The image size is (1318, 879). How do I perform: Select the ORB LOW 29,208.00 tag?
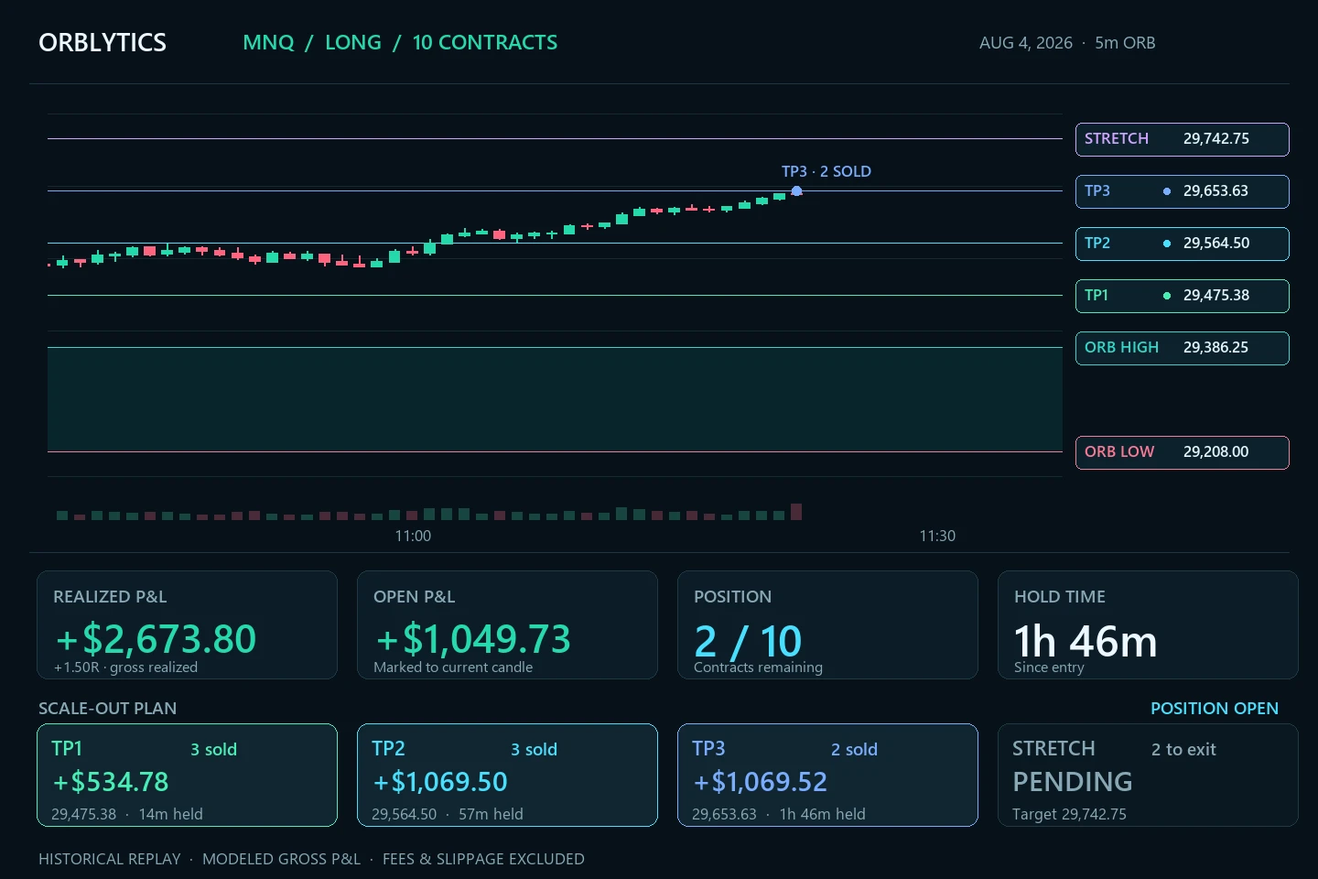1183,452
